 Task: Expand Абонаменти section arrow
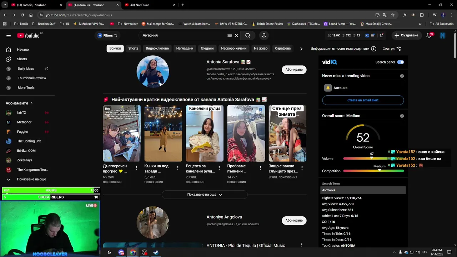click(x=32, y=103)
